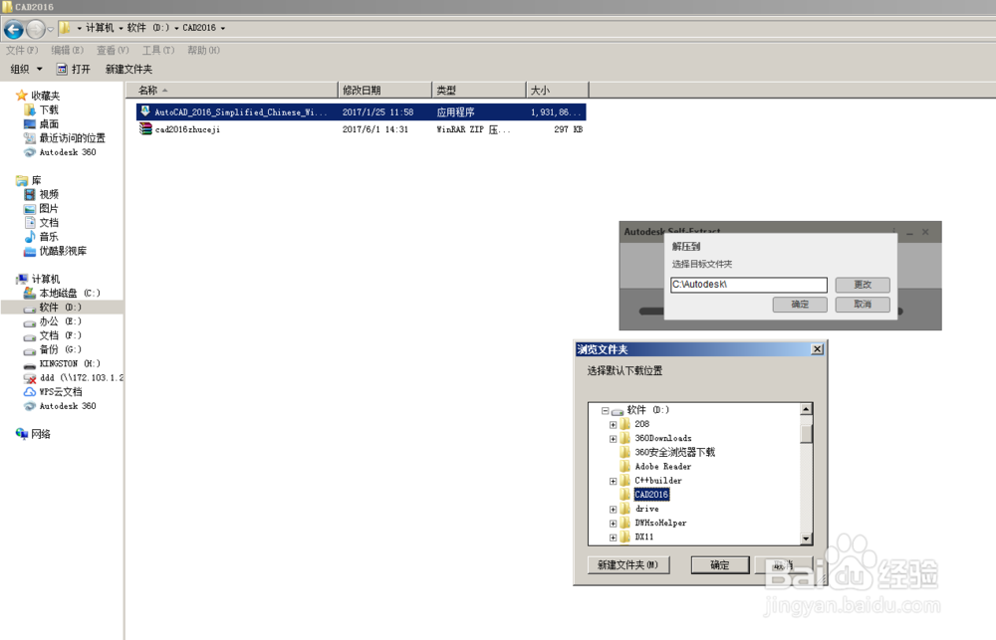The image size is (996, 640).
Task: Open the disconnected ddd network drive
Action: click(81, 378)
